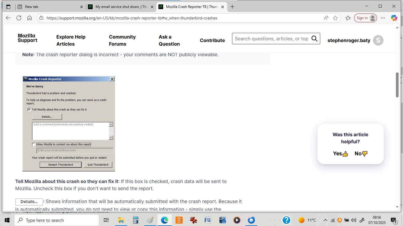Go back to the previous page

click(x=8, y=18)
